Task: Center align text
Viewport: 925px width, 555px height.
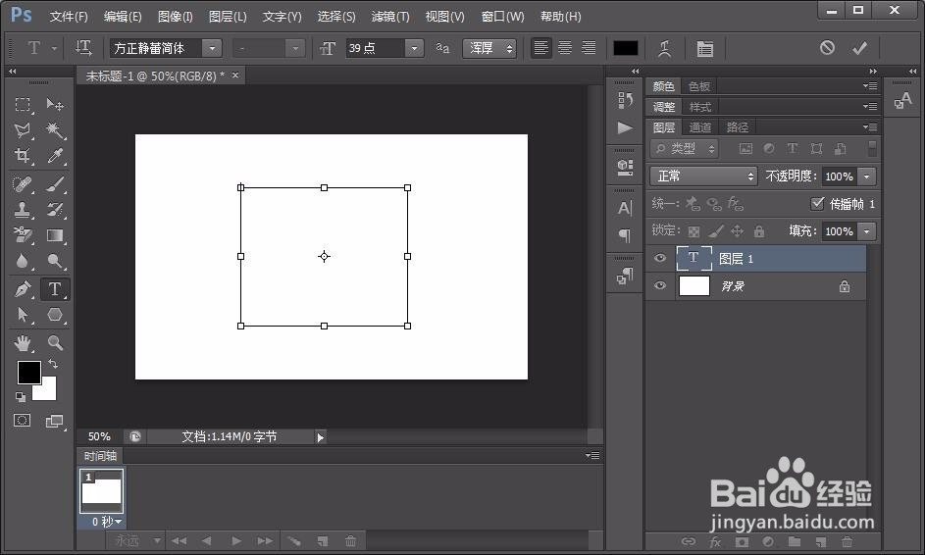Action: tap(565, 48)
